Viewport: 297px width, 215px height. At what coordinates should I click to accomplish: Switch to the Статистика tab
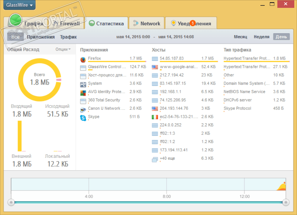106,24
